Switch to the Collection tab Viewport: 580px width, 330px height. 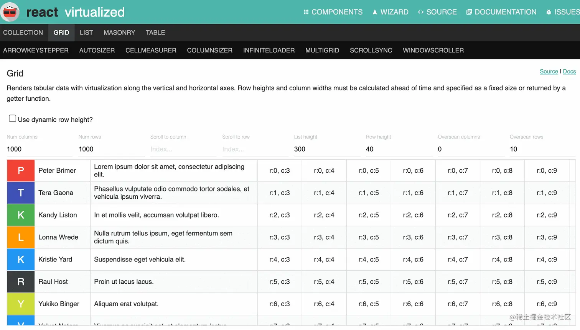coord(23,33)
